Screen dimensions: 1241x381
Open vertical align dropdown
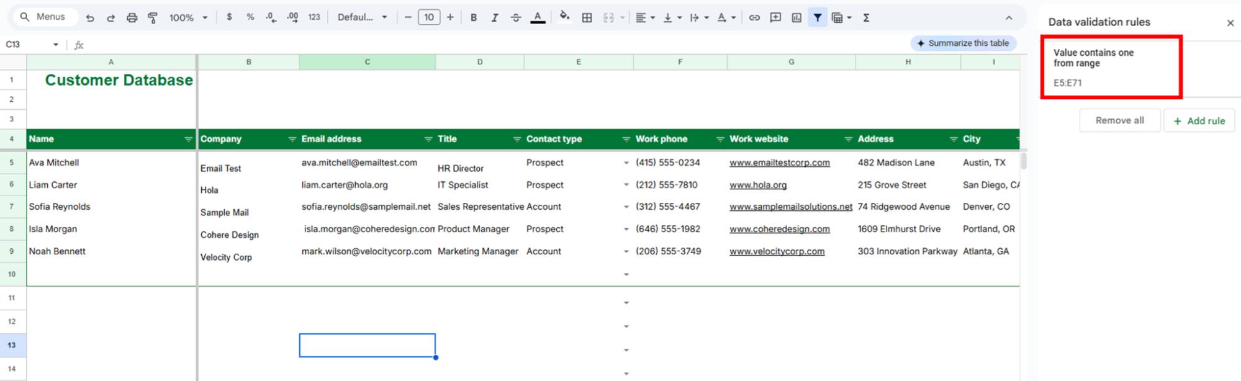(x=672, y=17)
